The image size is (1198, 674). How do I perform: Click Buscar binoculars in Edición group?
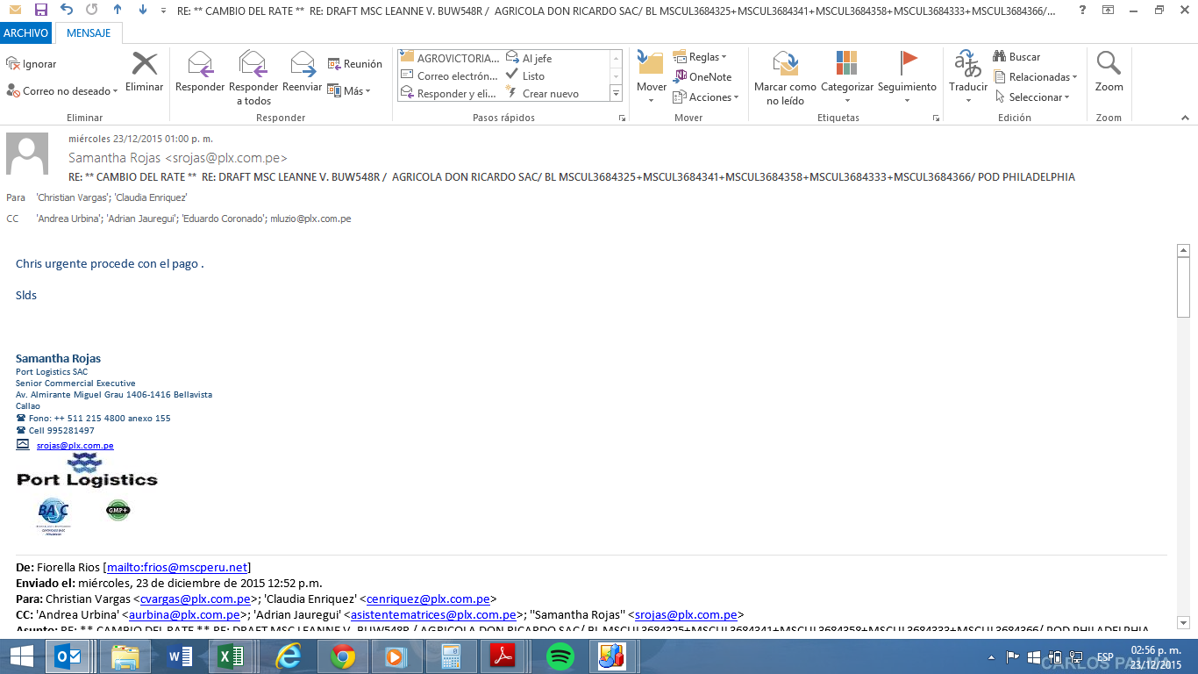(1016, 56)
